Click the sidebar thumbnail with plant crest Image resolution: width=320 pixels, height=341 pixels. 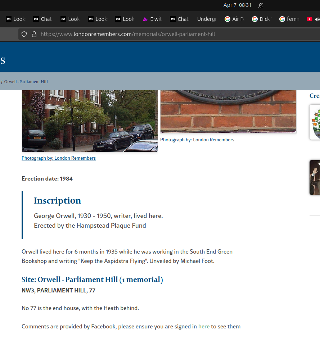click(315, 122)
